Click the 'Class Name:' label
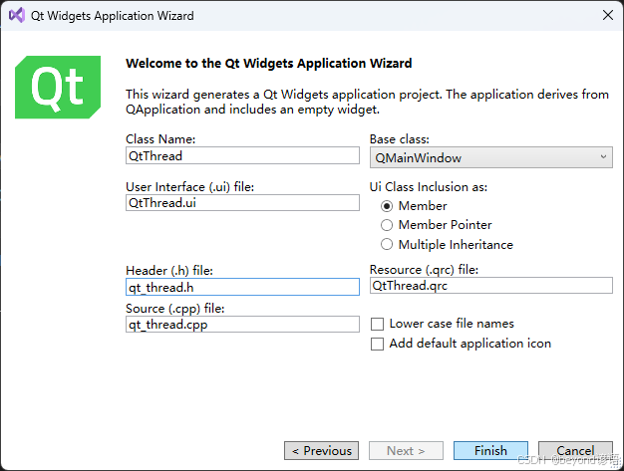The width and height of the screenshot is (624, 471). 160,139
